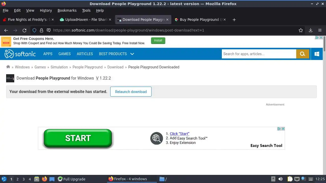Open the History menu
This screenshot has height=183, width=326.
coord(46,10)
